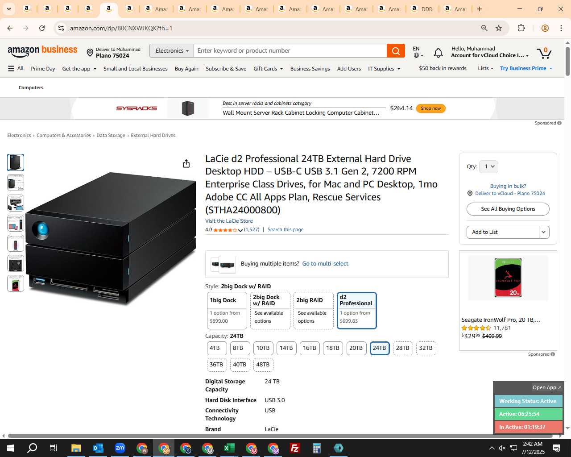This screenshot has height=457, width=571.
Task: Visit the LaCie Store link
Action: [x=229, y=221]
